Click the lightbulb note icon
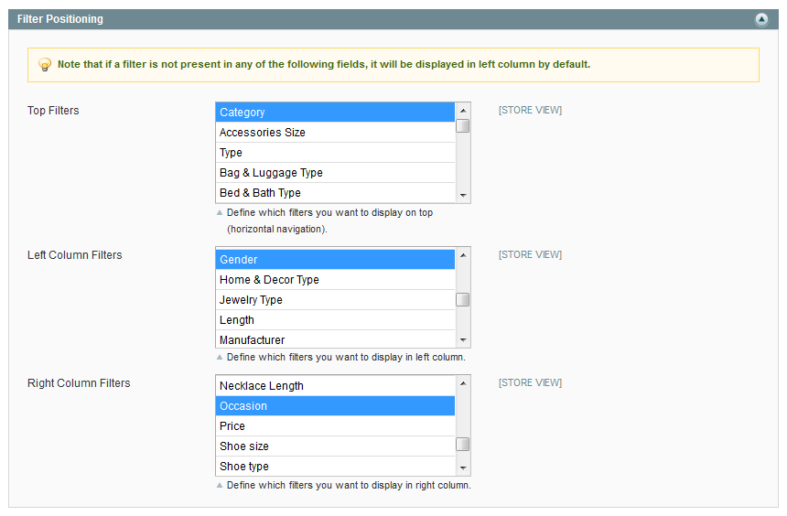This screenshot has width=787, height=516. point(44,65)
